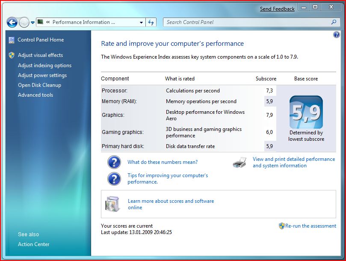Click the Gaming graphics subscore 6,0
Screen dimensions: 346x261
pyautogui.click(x=269, y=132)
